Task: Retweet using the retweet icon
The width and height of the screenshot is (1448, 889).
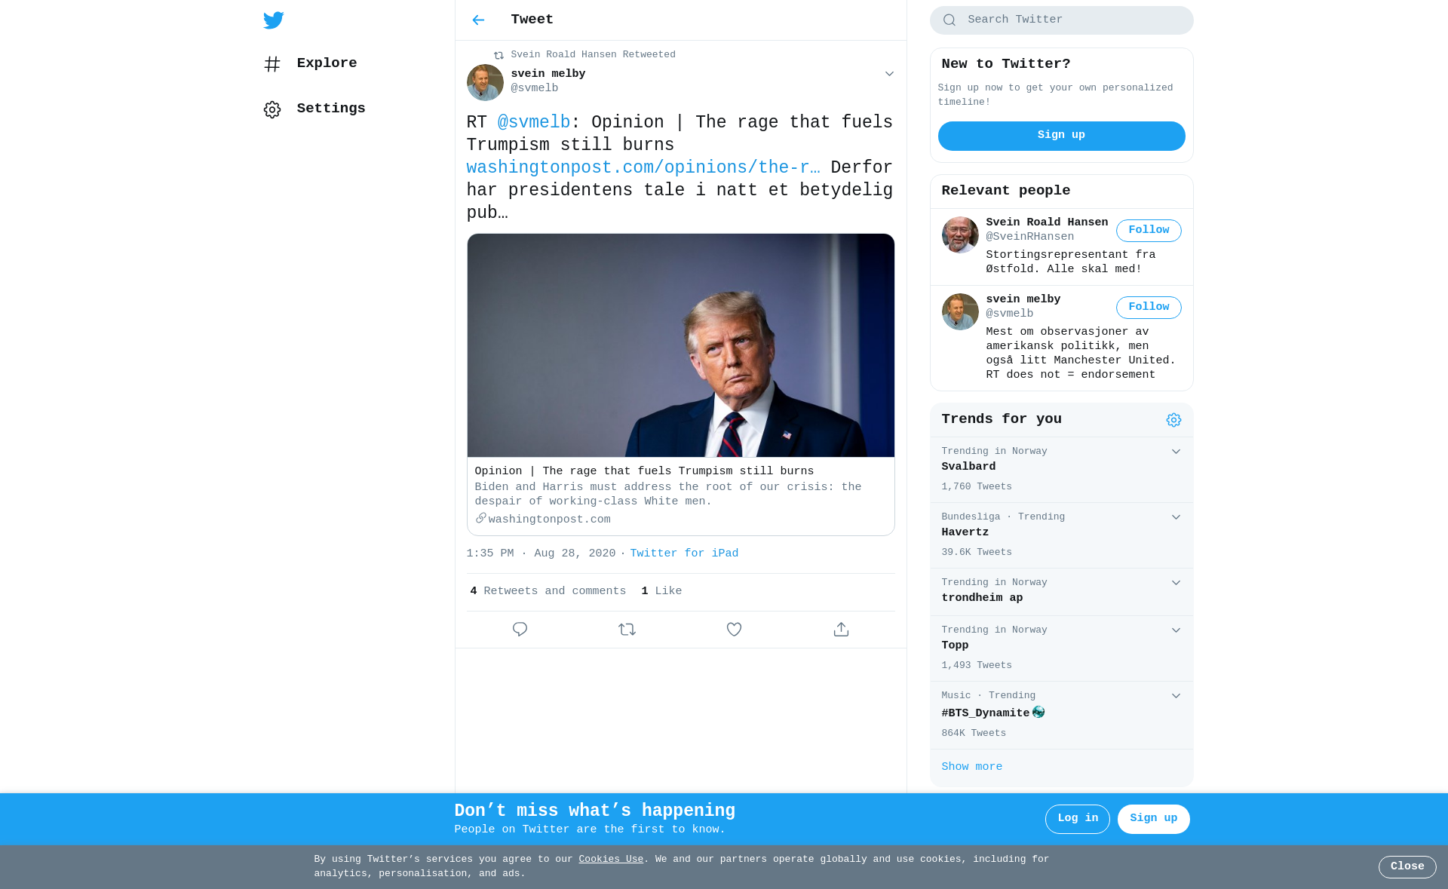Action: (627, 629)
